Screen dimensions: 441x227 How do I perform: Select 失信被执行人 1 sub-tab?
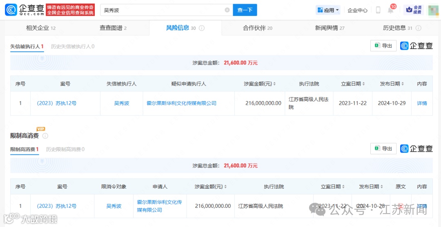(x=27, y=46)
